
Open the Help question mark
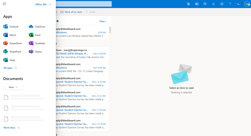230,4
